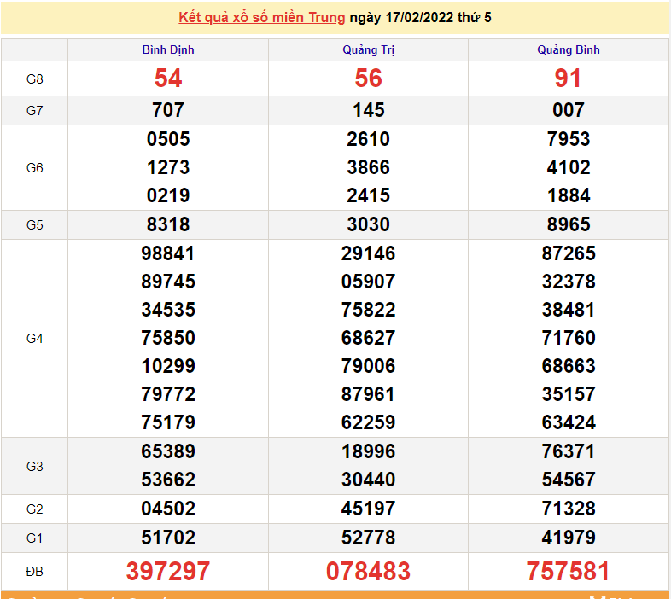The height and width of the screenshot is (599, 671).
Task: Select the G4 prize row label
Action: tap(34, 338)
